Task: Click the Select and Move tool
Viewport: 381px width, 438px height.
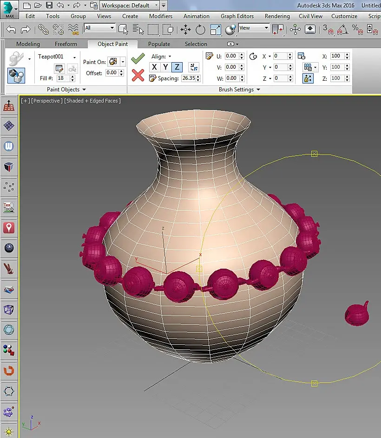Action: (x=185, y=29)
